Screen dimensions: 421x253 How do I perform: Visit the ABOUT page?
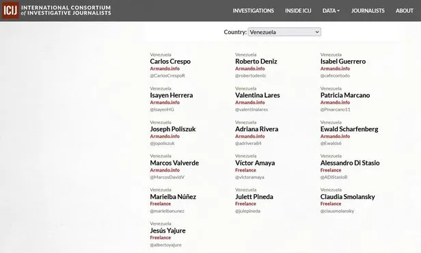coord(405,11)
